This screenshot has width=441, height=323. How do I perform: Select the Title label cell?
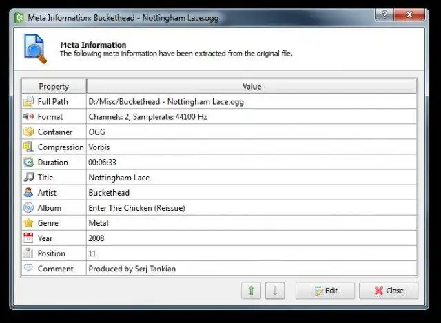(x=54, y=178)
